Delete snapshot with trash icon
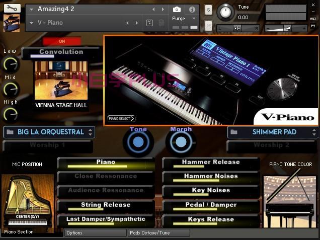 pos(161,23)
